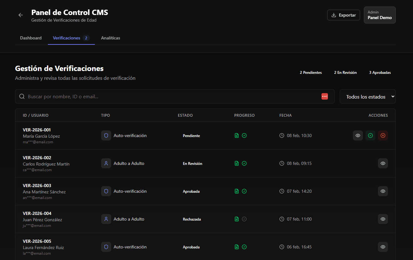
Task: Approve VER-2026-001 with green check icon
Action: (370, 135)
